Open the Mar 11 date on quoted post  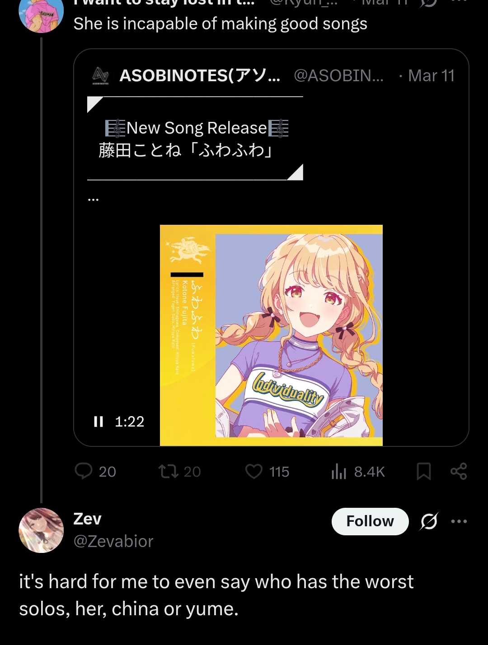click(431, 75)
